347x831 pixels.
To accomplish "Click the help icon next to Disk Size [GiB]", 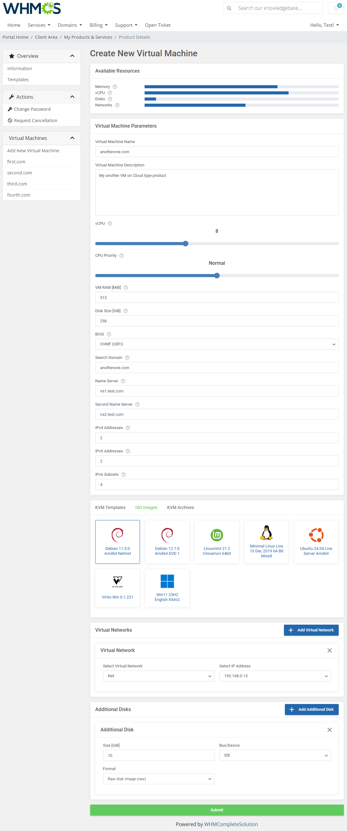I will pos(126,311).
